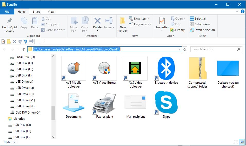Click Paste shortcut in ribbon
This screenshot has height=146, width=246.
[x=53, y=30]
